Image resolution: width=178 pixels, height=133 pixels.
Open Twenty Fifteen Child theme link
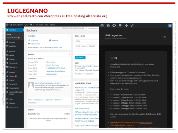pyautogui.click(x=55, y=47)
